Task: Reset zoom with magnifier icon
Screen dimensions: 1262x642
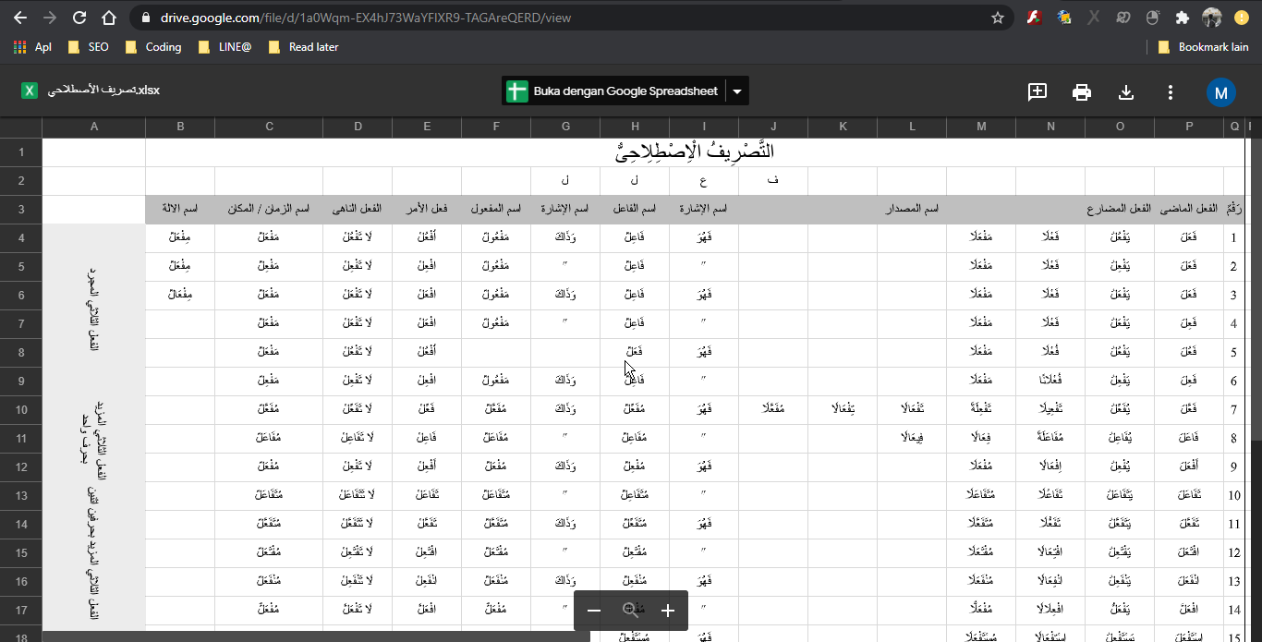Action: tap(631, 611)
